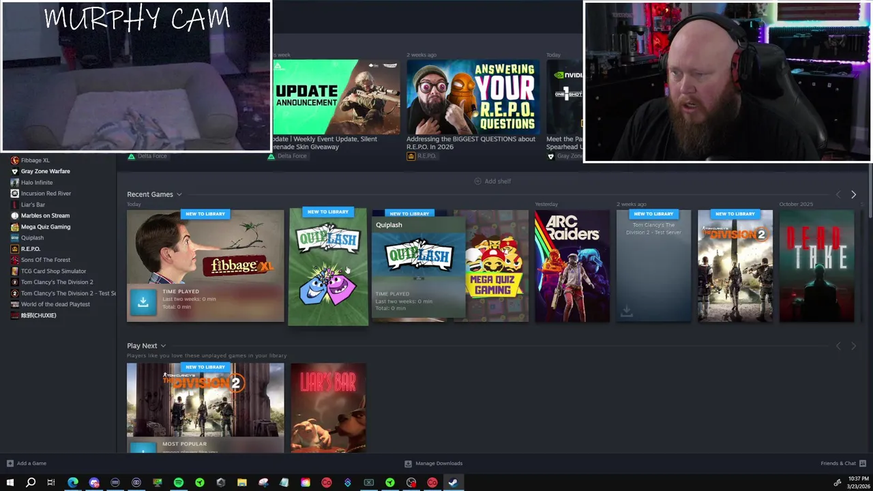Open Answering Your R.E.P.O. Questions thumbnail
Image resolution: width=873 pixels, height=491 pixels.
tap(473, 97)
